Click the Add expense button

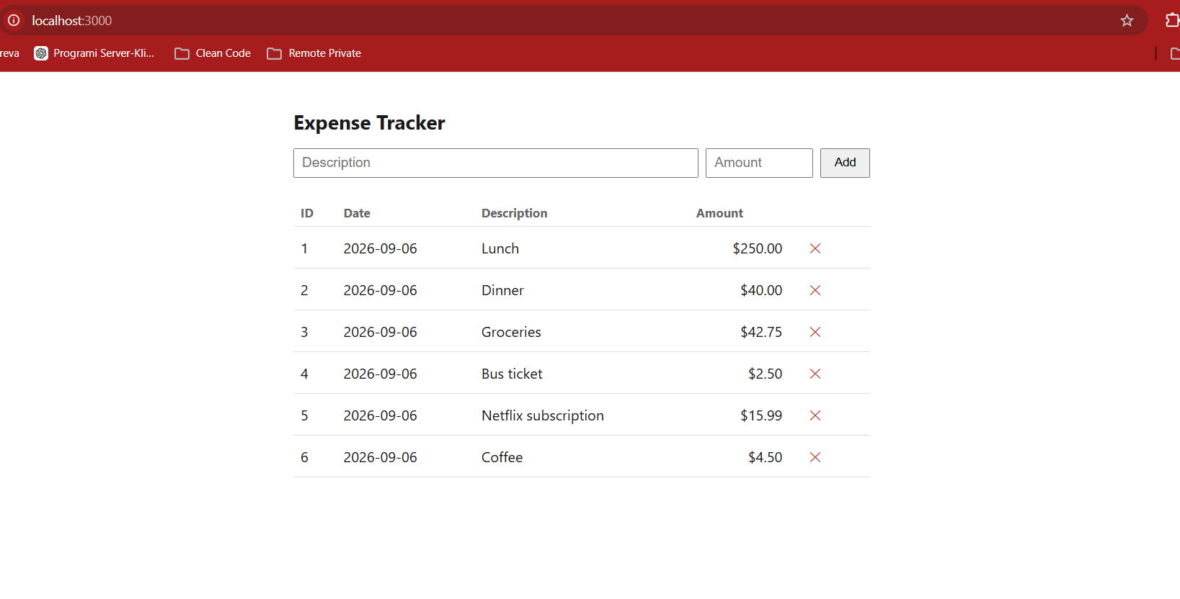(845, 163)
